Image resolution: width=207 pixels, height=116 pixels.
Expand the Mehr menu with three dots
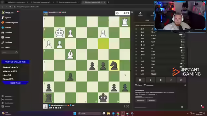coord(5,47)
